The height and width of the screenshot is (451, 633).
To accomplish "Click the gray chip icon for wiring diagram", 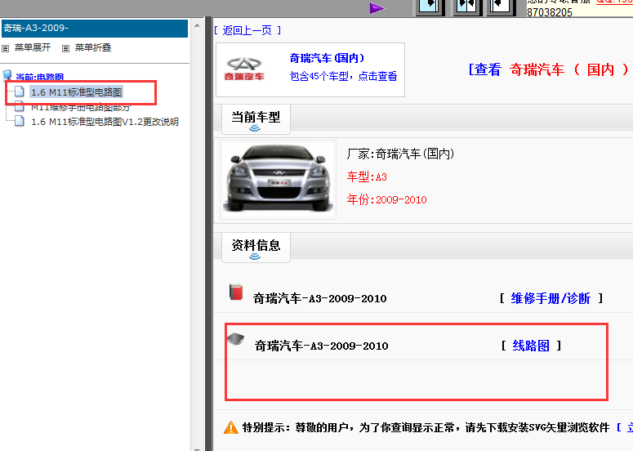I will pyautogui.click(x=236, y=339).
